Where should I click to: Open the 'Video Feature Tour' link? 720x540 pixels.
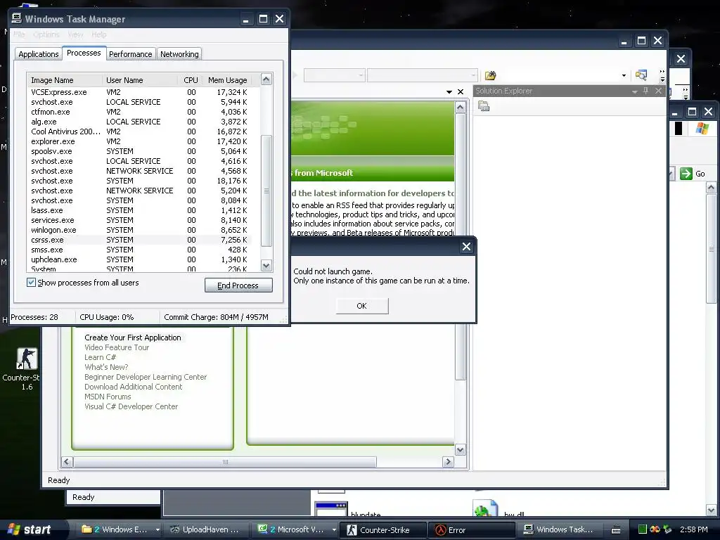pos(117,347)
